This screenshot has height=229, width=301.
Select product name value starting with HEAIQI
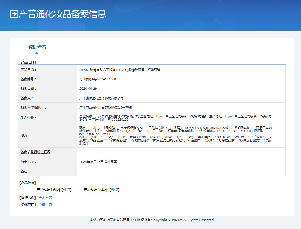[120, 70]
